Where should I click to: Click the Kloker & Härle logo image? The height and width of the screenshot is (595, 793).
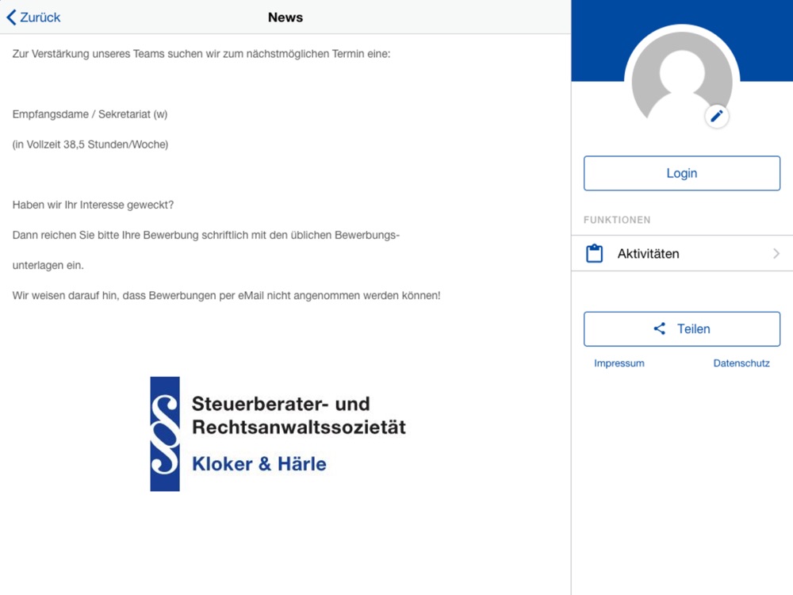tap(278, 434)
